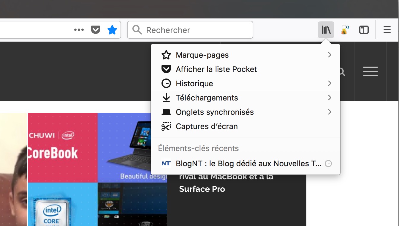
Task: Expand the Marque-pages submenu arrow
Action: pos(329,55)
